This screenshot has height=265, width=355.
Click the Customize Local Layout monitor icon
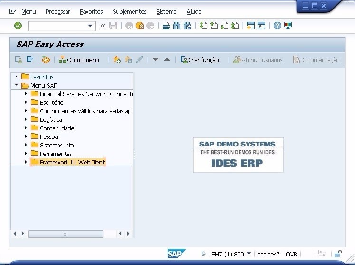[x=288, y=26]
